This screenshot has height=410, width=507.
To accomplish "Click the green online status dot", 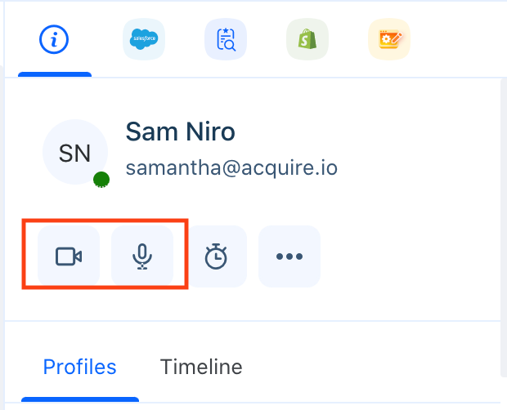I will click(x=101, y=180).
